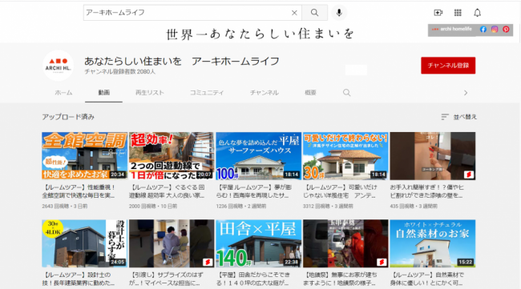Screen dimensions: 521x289
Task: Open the create video camera icon
Action: (438, 13)
